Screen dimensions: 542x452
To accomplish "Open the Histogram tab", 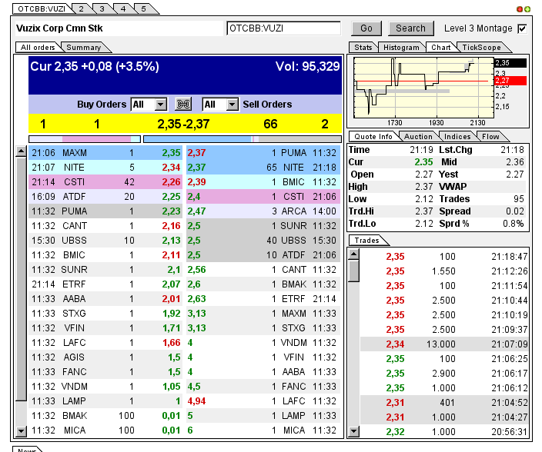I will (x=401, y=48).
